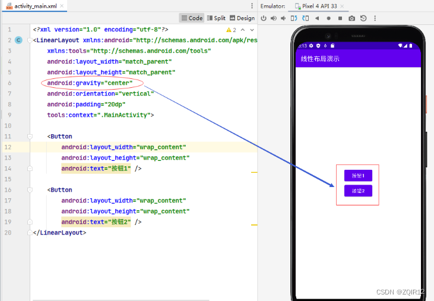The height and width of the screenshot is (301, 434).
Task: Rotate emulator left icon
Action: pyautogui.click(x=294, y=18)
